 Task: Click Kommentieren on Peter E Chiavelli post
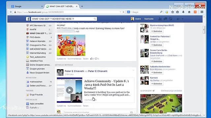pyautogui.click(x=75, y=106)
